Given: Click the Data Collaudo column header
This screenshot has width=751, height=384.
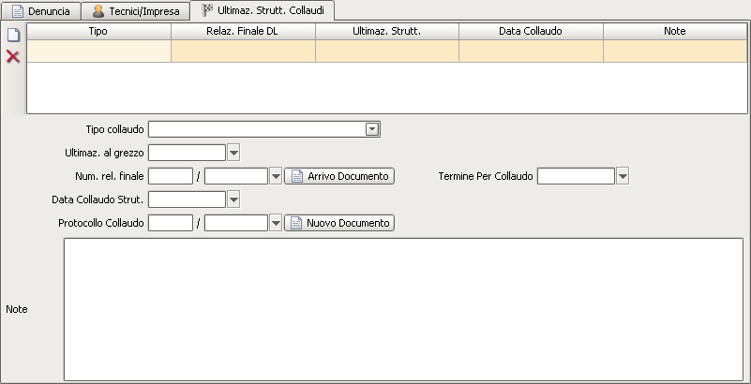Looking at the screenshot, I should [x=531, y=31].
